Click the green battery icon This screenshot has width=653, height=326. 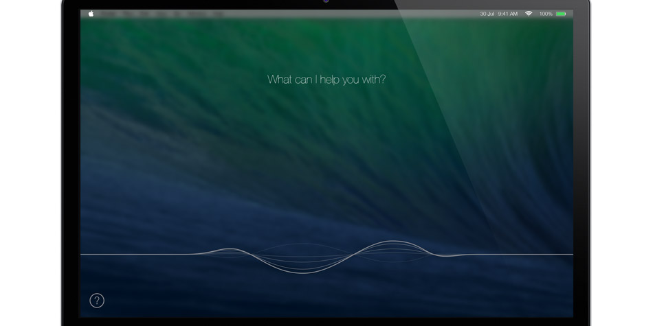[561, 14]
